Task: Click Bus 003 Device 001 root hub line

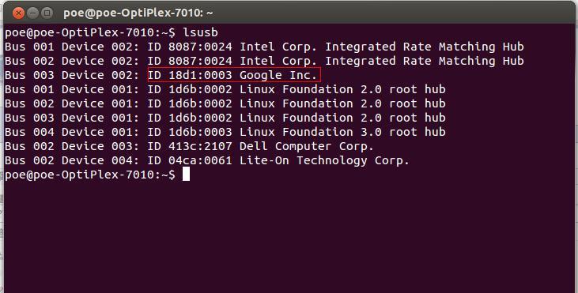Action: [225, 118]
